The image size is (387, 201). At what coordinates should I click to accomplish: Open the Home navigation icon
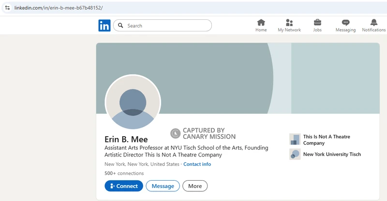pyautogui.click(x=261, y=22)
